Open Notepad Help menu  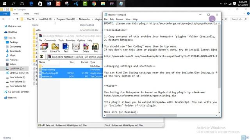tap(135, 19)
